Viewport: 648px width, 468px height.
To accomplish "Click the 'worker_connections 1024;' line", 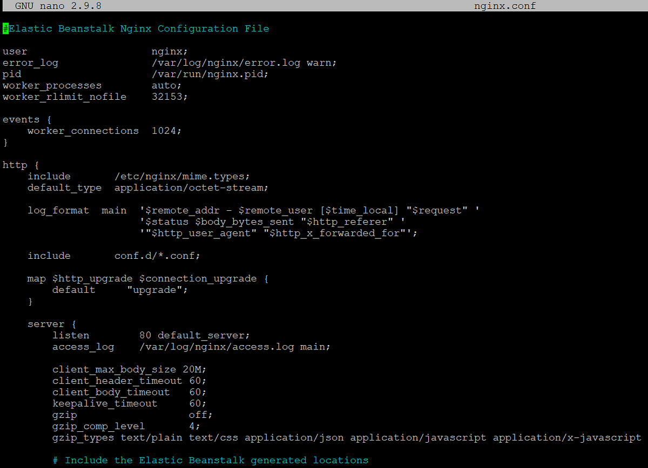I will tap(105, 131).
